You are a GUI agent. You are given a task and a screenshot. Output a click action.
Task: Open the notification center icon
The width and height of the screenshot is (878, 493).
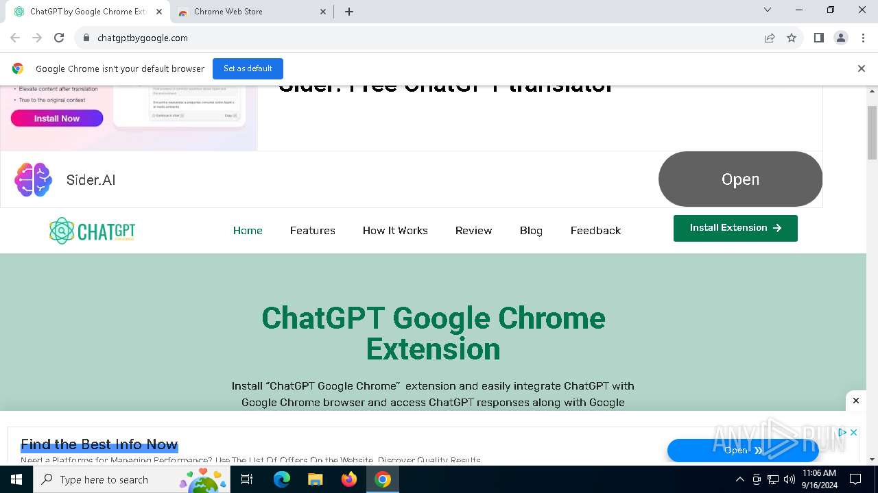(855, 479)
